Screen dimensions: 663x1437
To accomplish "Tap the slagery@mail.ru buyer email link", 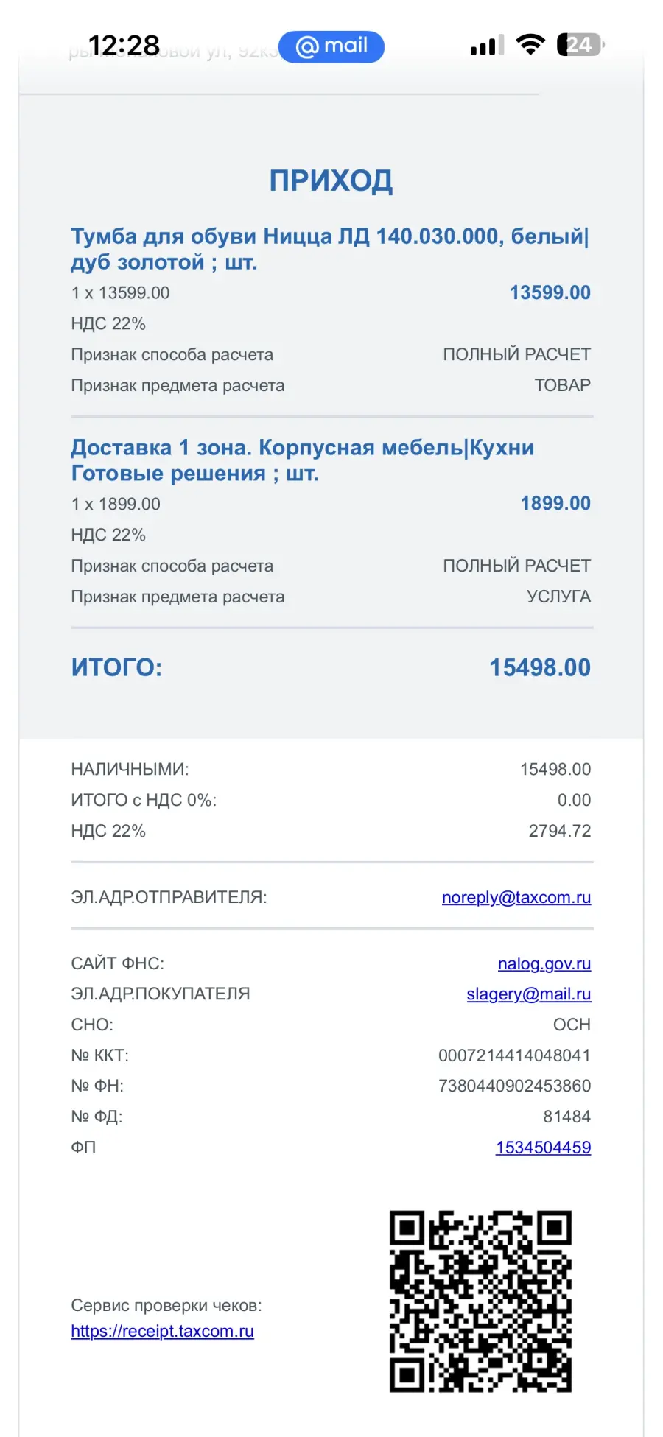I will [x=528, y=994].
